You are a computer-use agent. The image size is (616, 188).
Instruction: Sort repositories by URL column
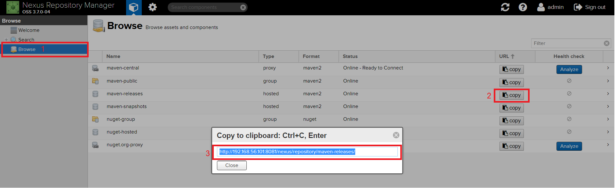pos(515,56)
